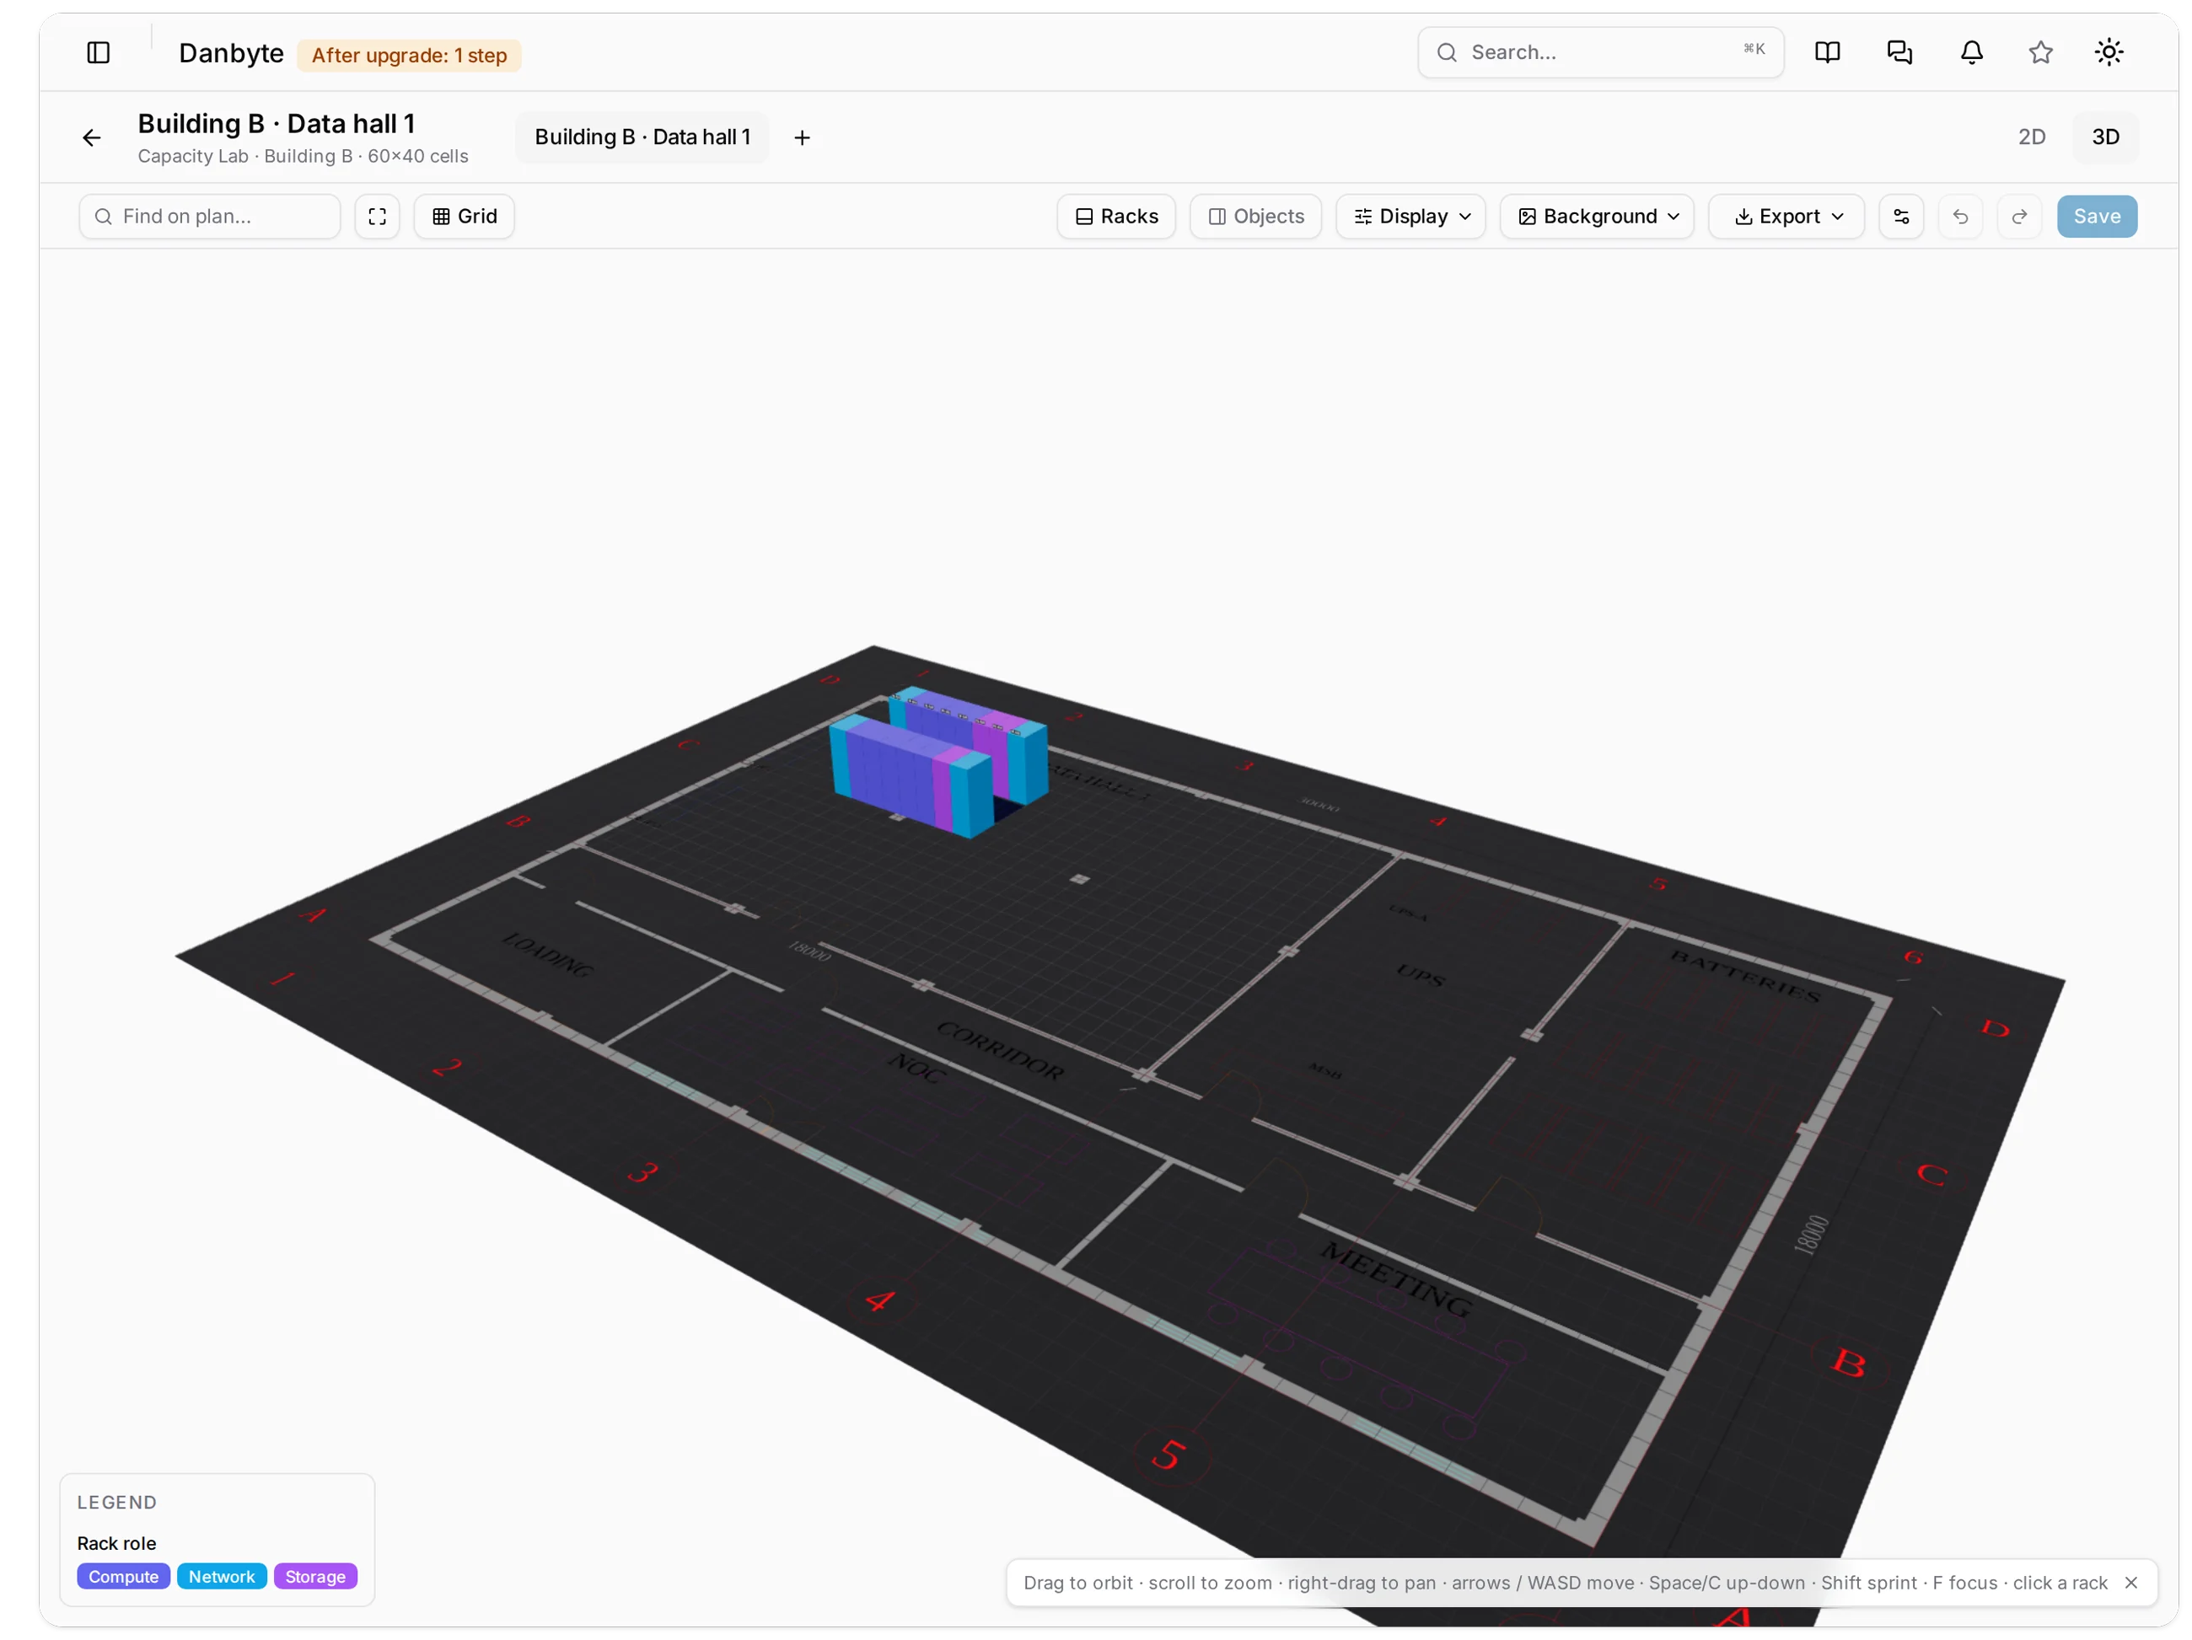Image resolution: width=2192 pixels, height=1640 pixels.
Task: Toggle the sidebar panel icon
Action: (x=98, y=52)
